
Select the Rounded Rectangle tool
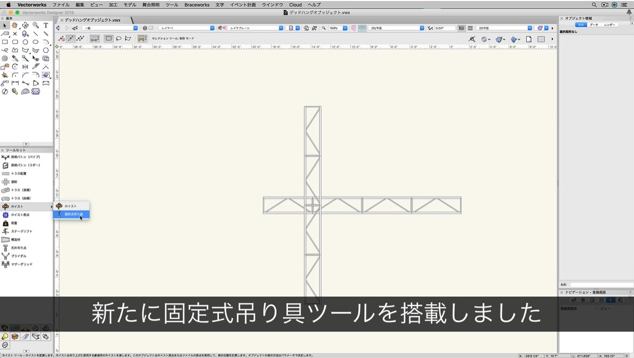[15, 41]
